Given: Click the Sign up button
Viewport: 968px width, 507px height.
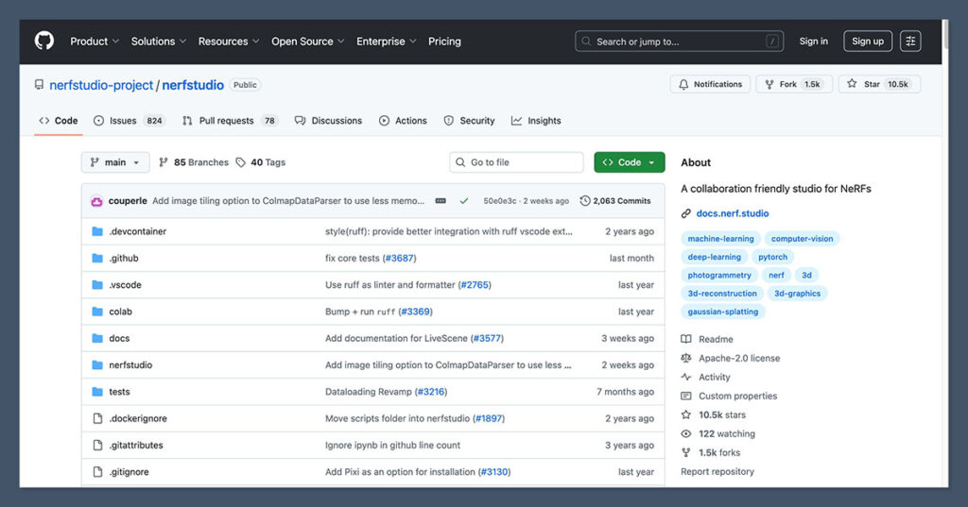Looking at the screenshot, I should [x=868, y=42].
